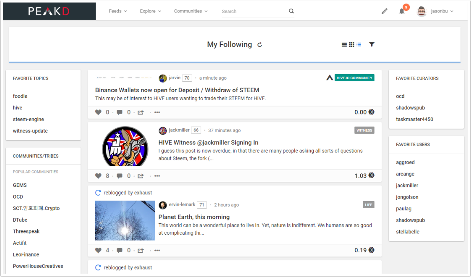Click the PeakD logo

49,11
